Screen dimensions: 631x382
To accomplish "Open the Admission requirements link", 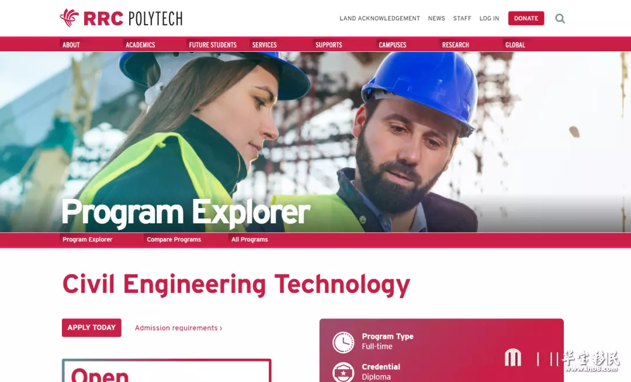I will click(x=178, y=328).
